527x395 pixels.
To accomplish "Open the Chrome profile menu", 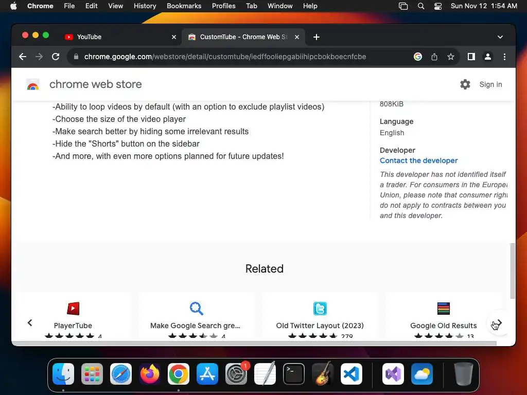I will [x=488, y=57].
